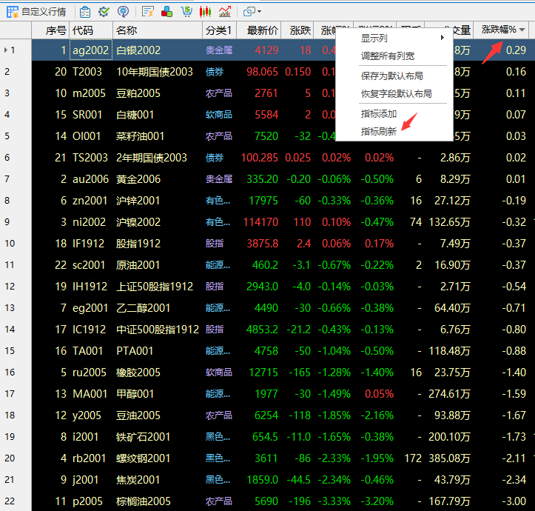Click the shopping cart dollar icon
The width and height of the screenshot is (535, 511).
(186, 12)
